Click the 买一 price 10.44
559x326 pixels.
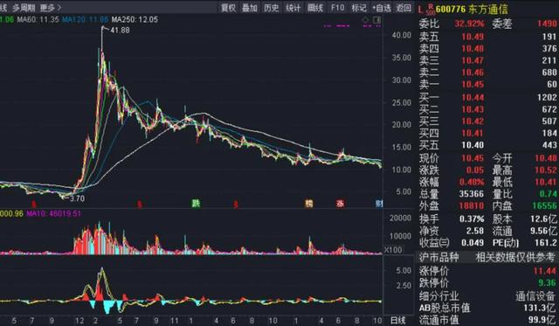(x=473, y=97)
